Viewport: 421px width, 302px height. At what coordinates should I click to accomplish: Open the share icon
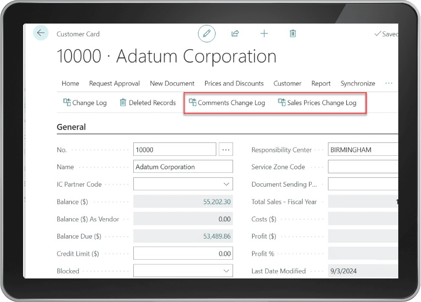click(235, 34)
